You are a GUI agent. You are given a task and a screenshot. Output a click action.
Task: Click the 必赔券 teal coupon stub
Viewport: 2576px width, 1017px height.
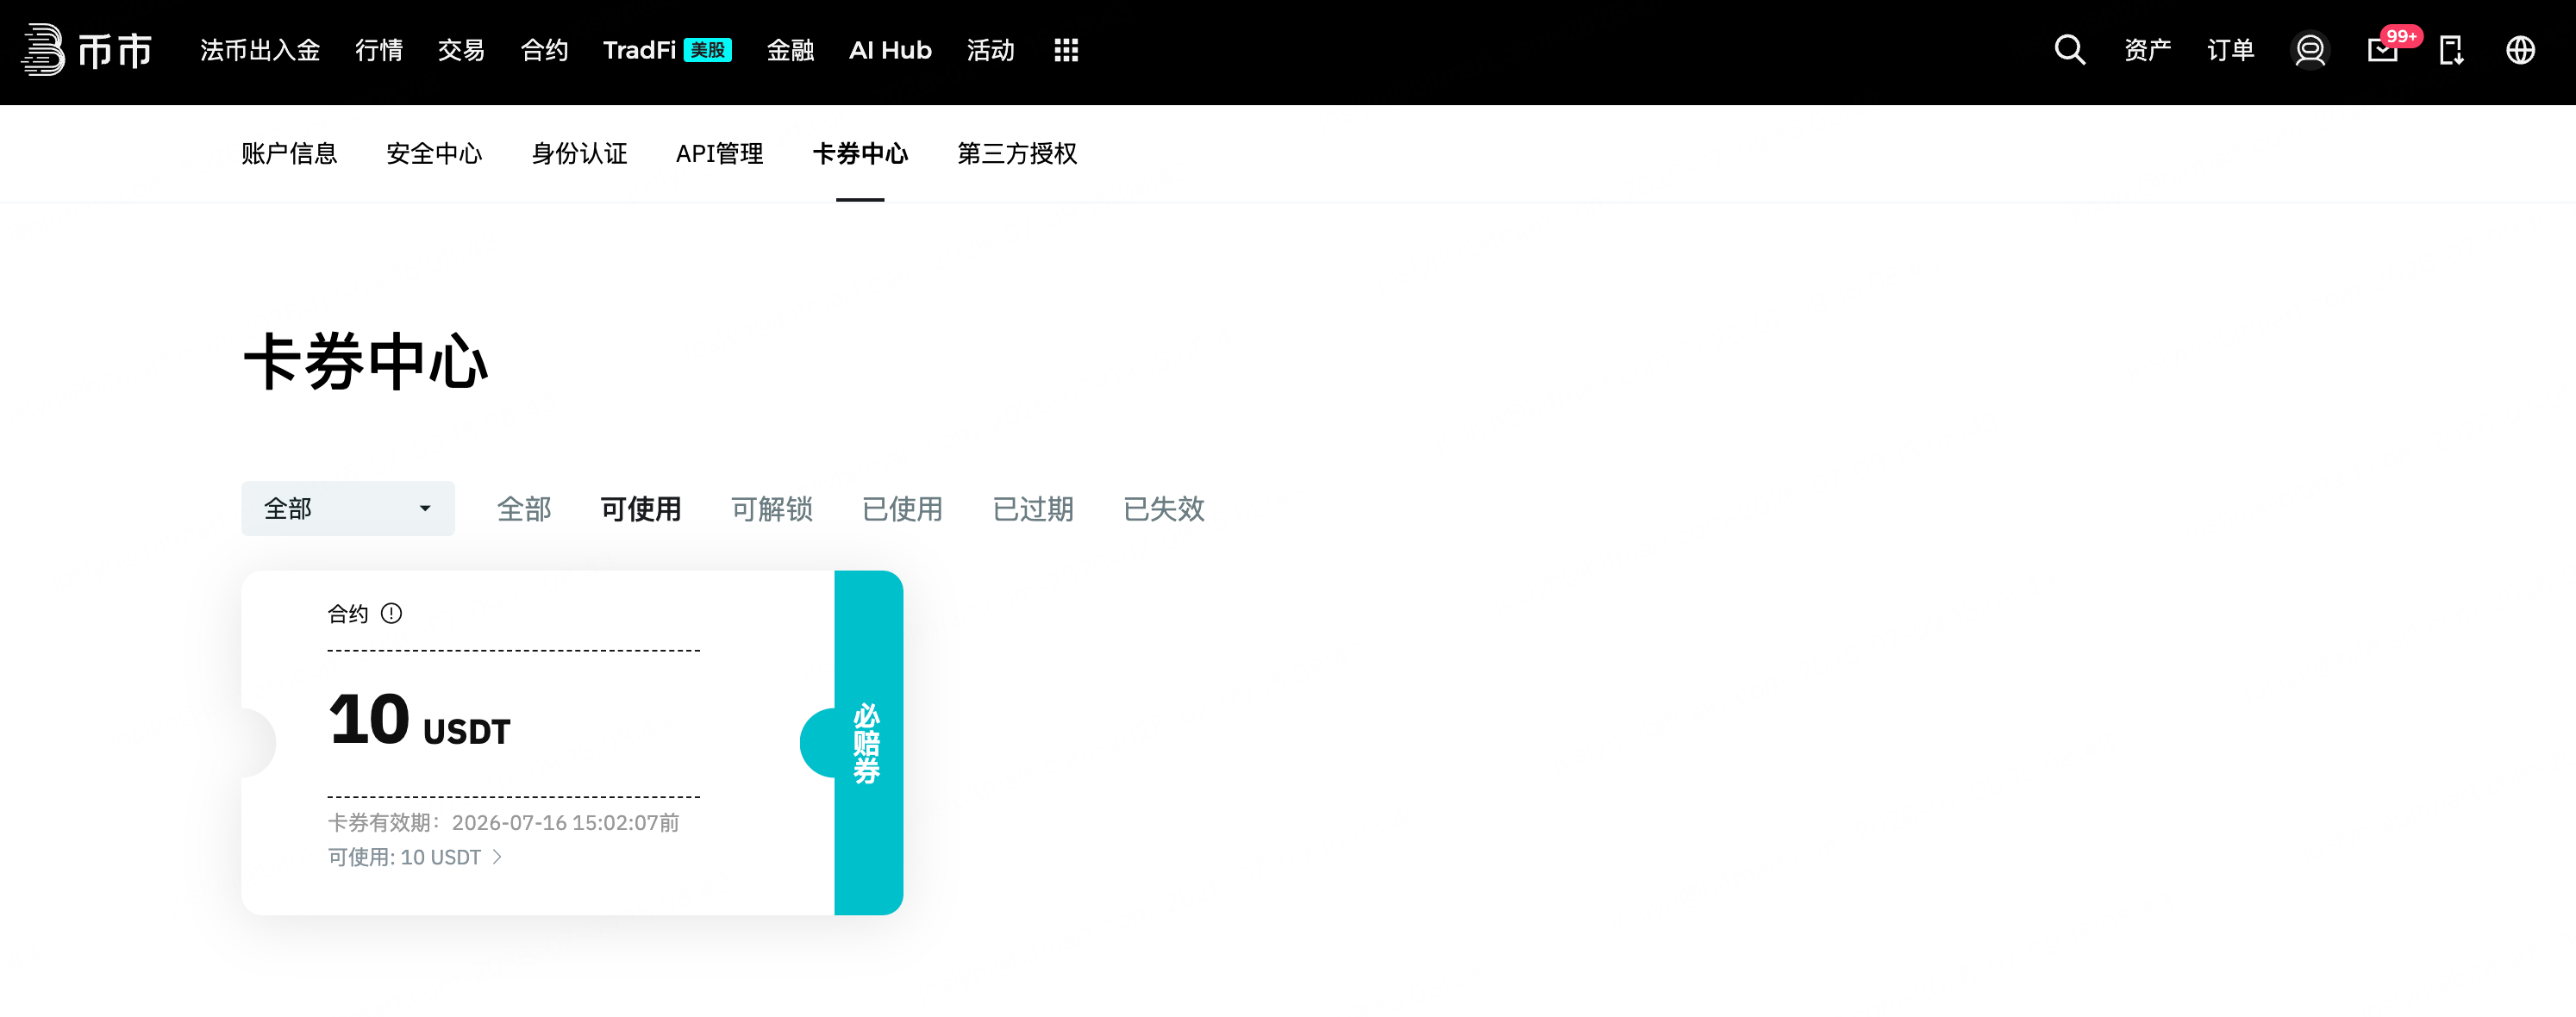pyautogui.click(x=868, y=742)
